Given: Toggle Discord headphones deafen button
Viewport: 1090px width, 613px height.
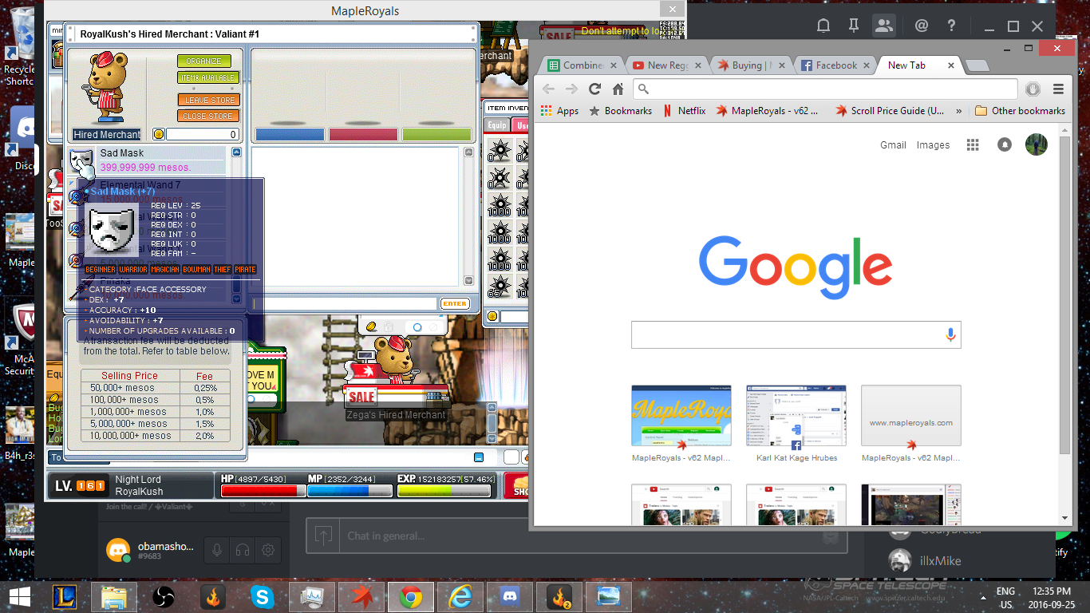Looking at the screenshot, I should [x=241, y=550].
